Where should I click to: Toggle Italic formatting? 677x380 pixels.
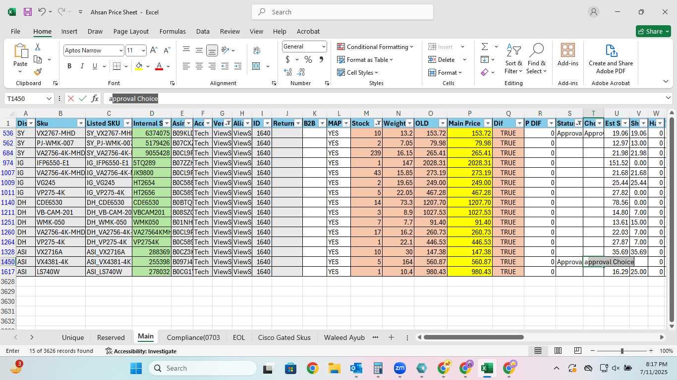(x=82, y=66)
